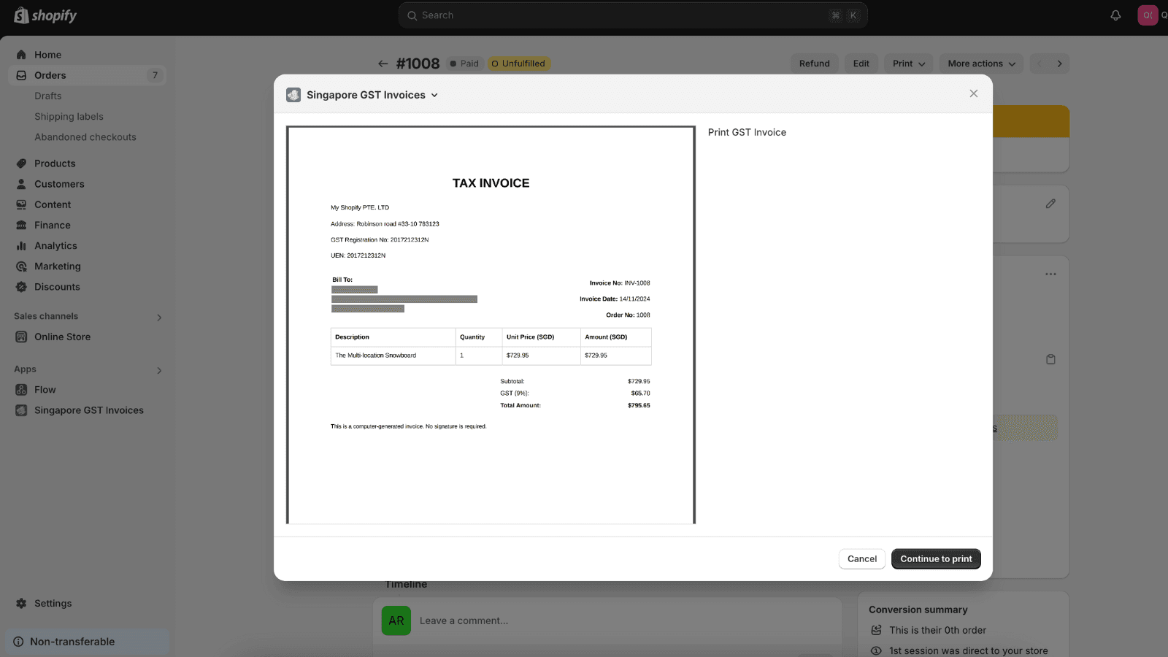Click the Settings gear in the sidebar

pyautogui.click(x=21, y=604)
